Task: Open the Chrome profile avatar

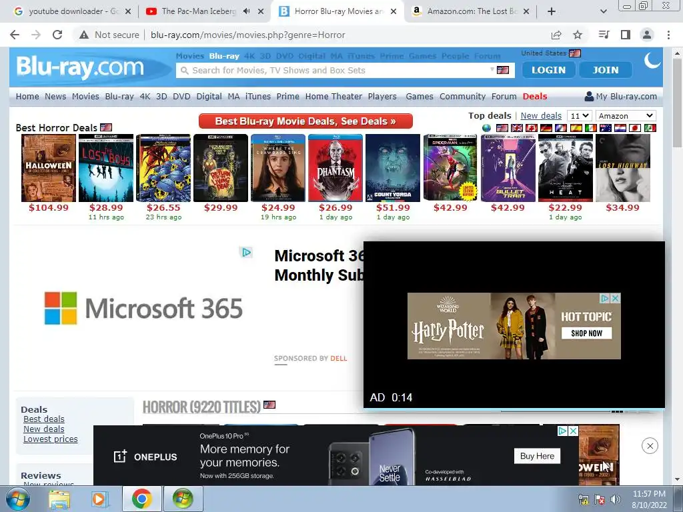Action: click(x=647, y=35)
